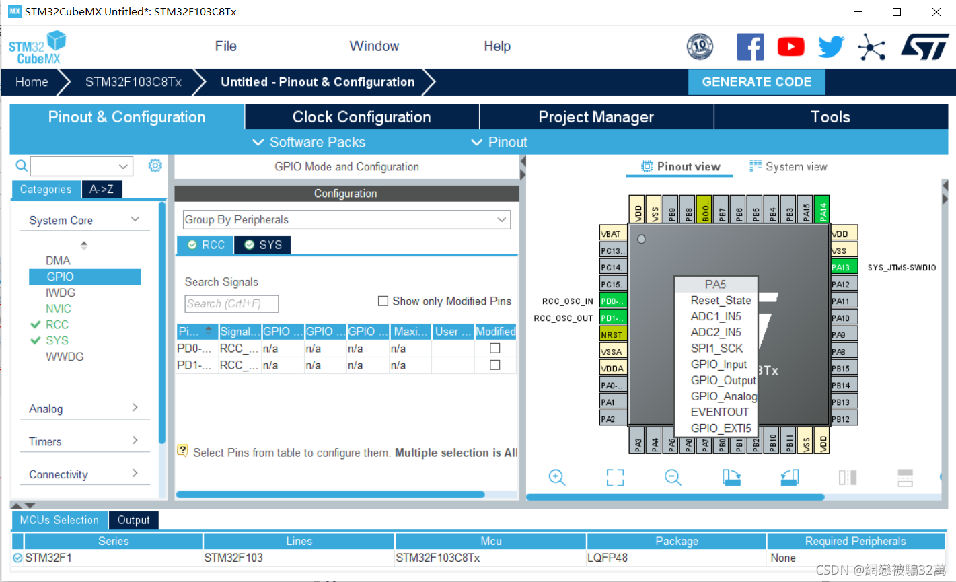Image resolution: width=956 pixels, height=582 pixels.
Task: Select the A->Z tab
Action: tap(102, 190)
